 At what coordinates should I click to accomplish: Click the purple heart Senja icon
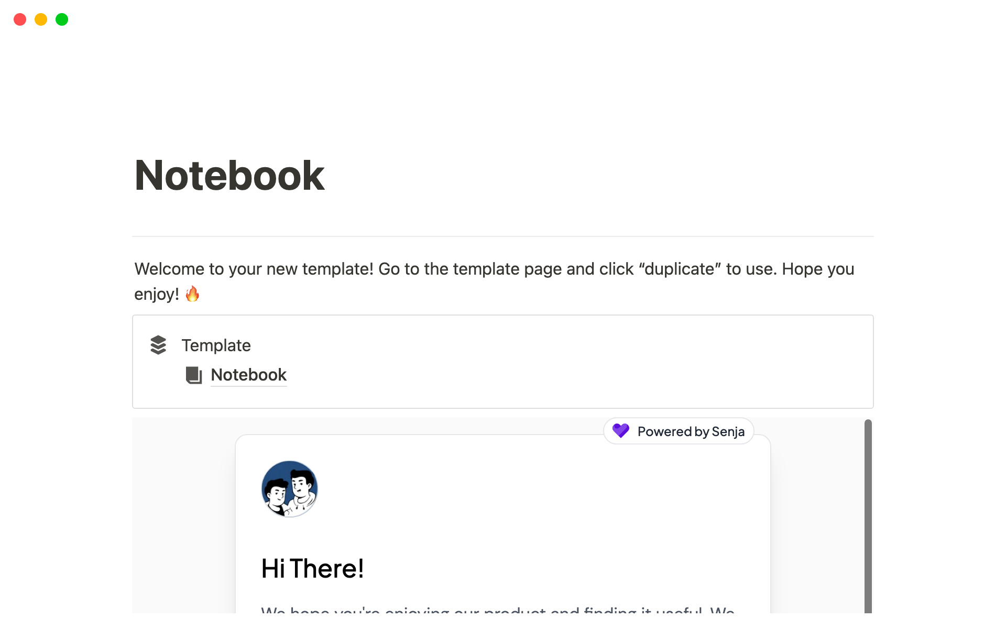(x=620, y=430)
